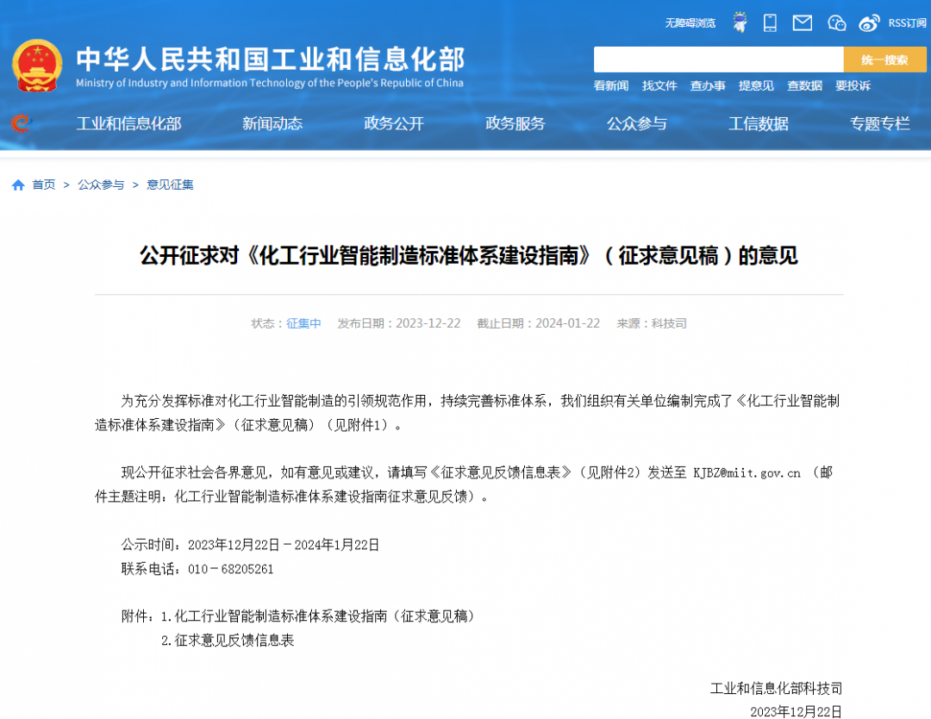Click the robot assistant icon
Image resolution: width=931 pixels, height=719 pixels.
740,22
